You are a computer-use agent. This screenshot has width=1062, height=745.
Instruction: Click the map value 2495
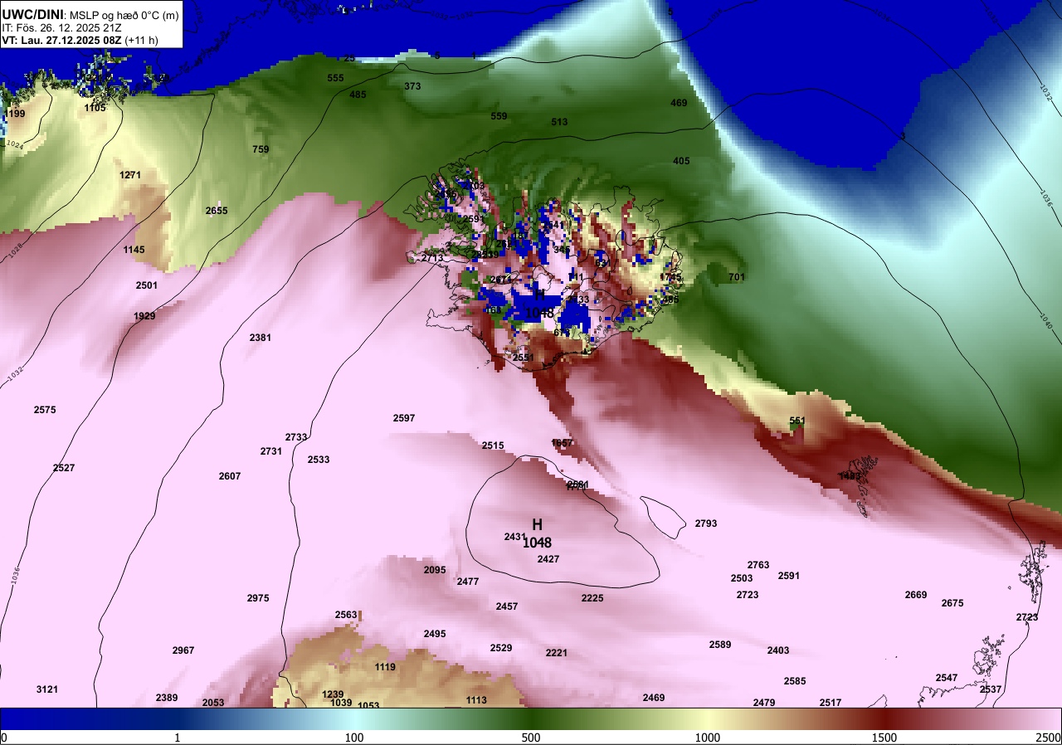pos(435,634)
